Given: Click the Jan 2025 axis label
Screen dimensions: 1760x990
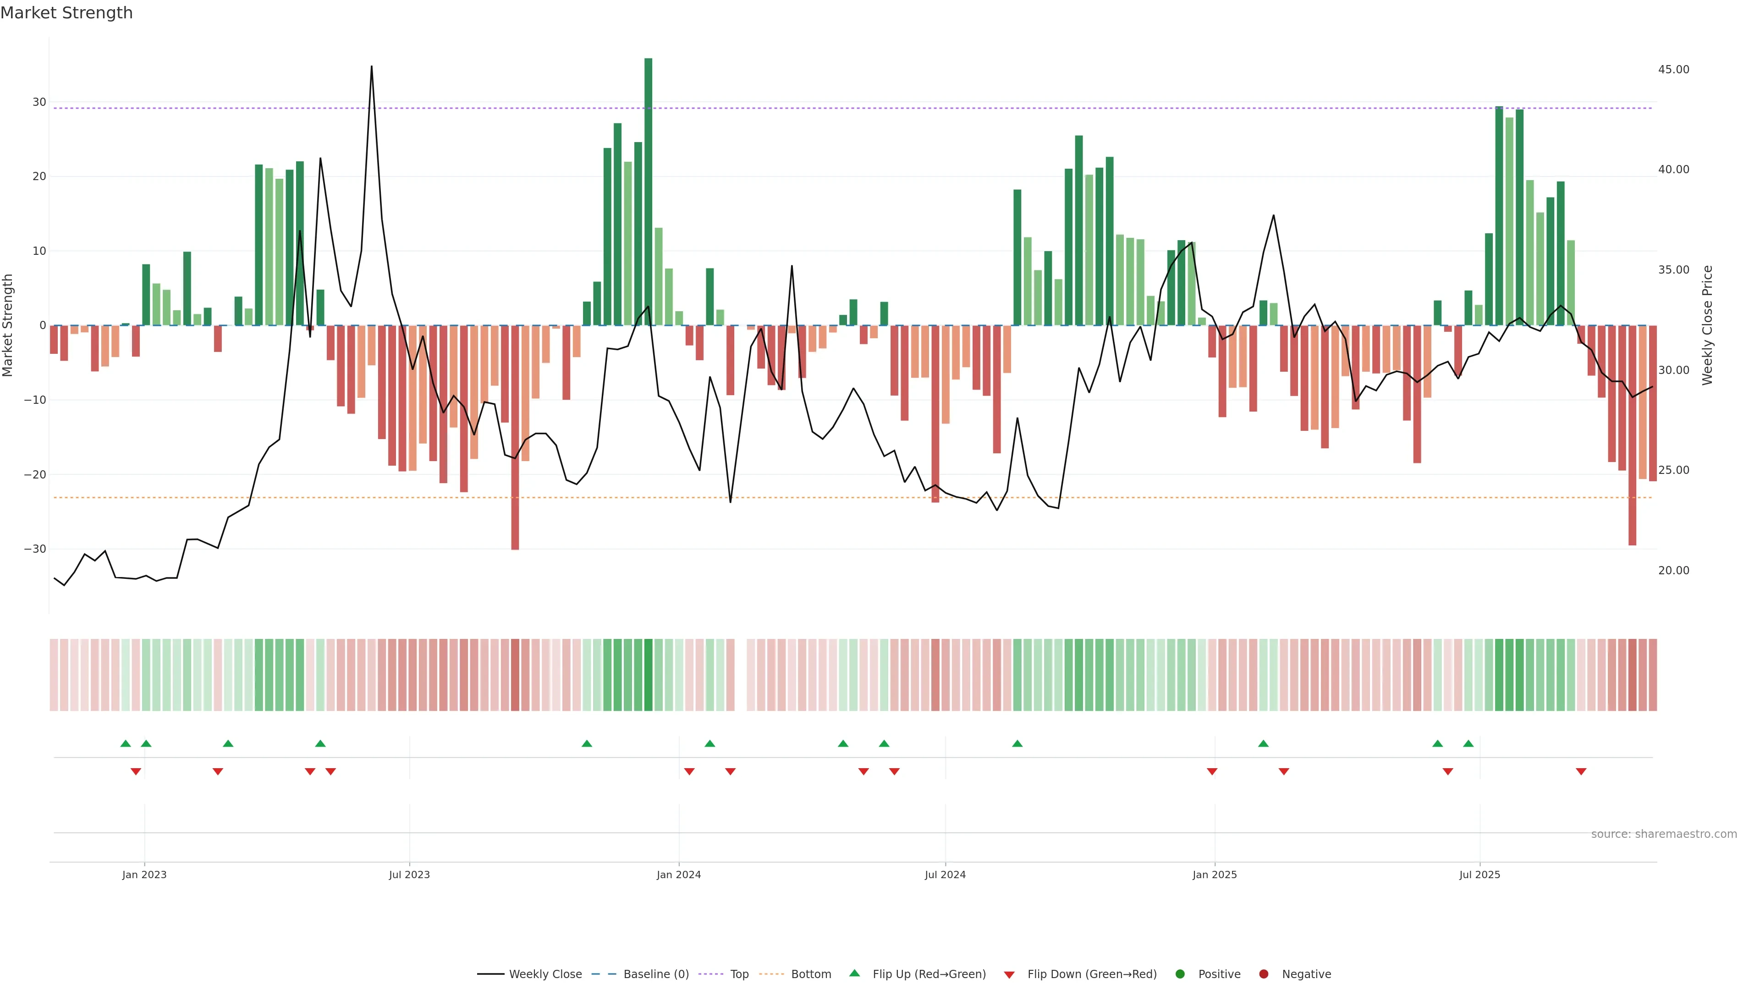Looking at the screenshot, I should coord(1215,874).
